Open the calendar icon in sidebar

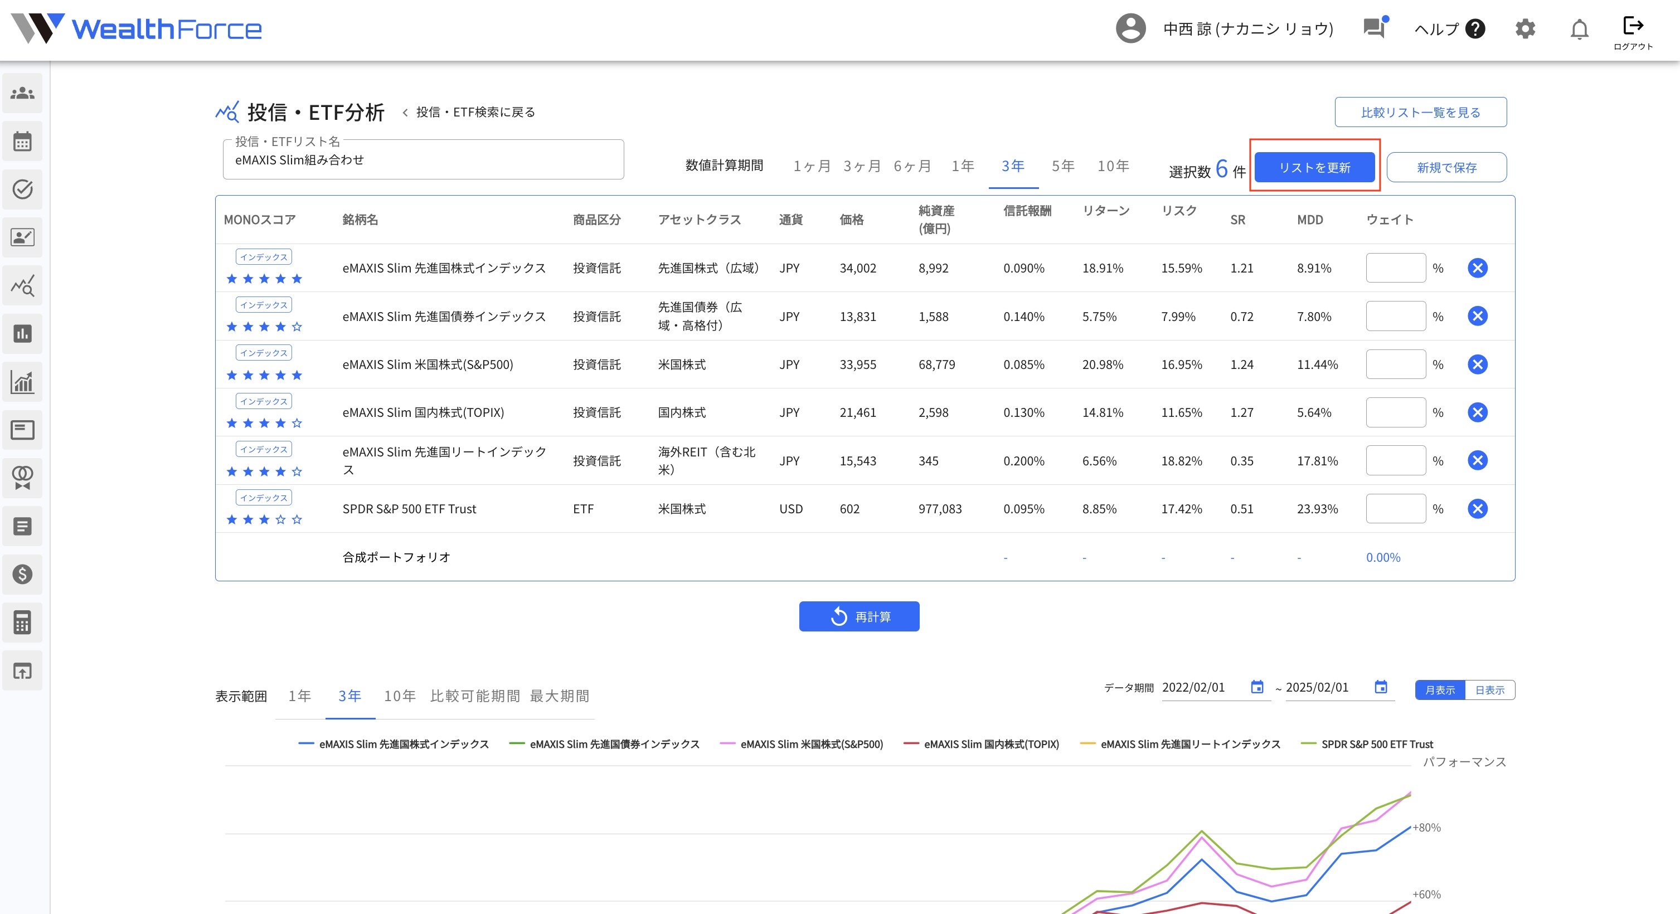coord(22,141)
